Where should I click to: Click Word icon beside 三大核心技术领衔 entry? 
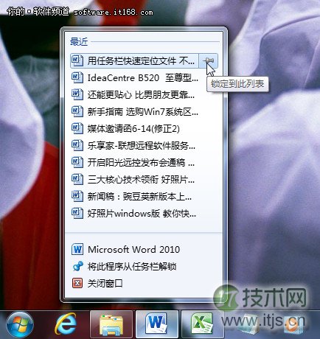pos(77,180)
